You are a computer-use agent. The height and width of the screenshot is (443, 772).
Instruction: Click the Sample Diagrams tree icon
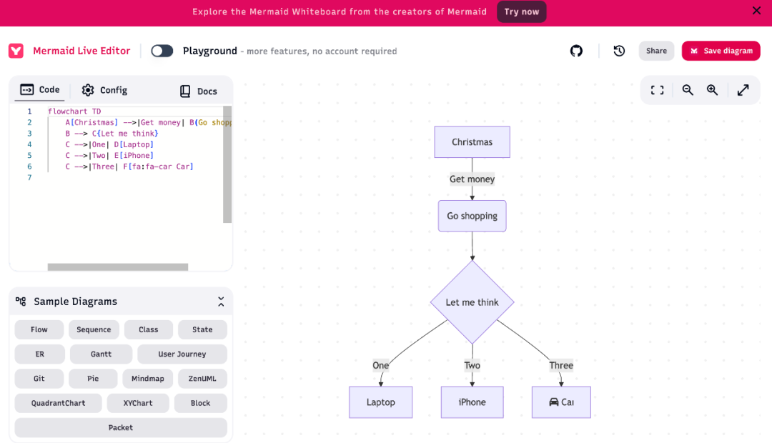21,302
